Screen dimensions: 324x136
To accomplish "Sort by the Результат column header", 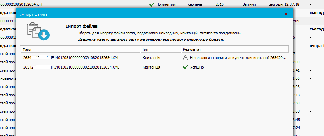I will click(235, 50).
